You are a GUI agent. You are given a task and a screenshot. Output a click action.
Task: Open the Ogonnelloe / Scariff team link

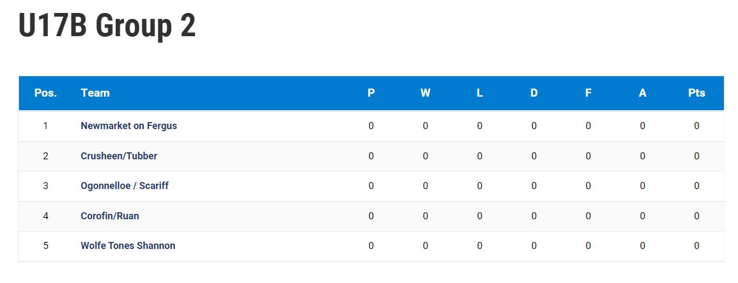[125, 186]
